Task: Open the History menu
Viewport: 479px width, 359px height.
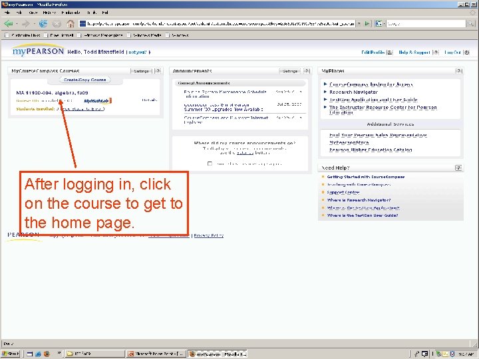Action: 49,13
